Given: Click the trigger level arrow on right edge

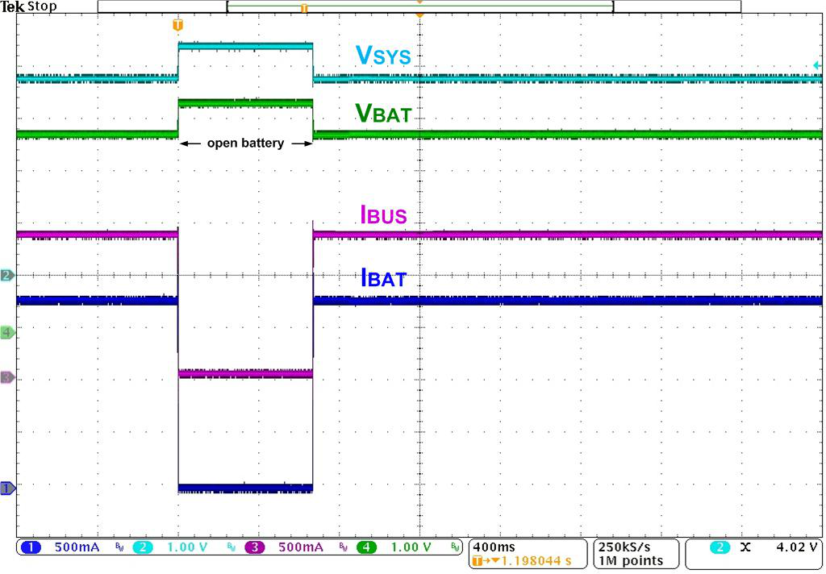Looking at the screenshot, I should [816, 66].
